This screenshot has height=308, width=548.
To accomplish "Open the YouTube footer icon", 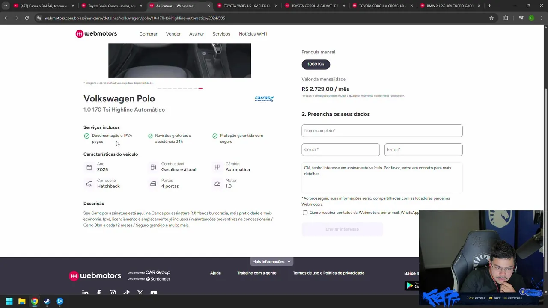I will click(x=154, y=293).
